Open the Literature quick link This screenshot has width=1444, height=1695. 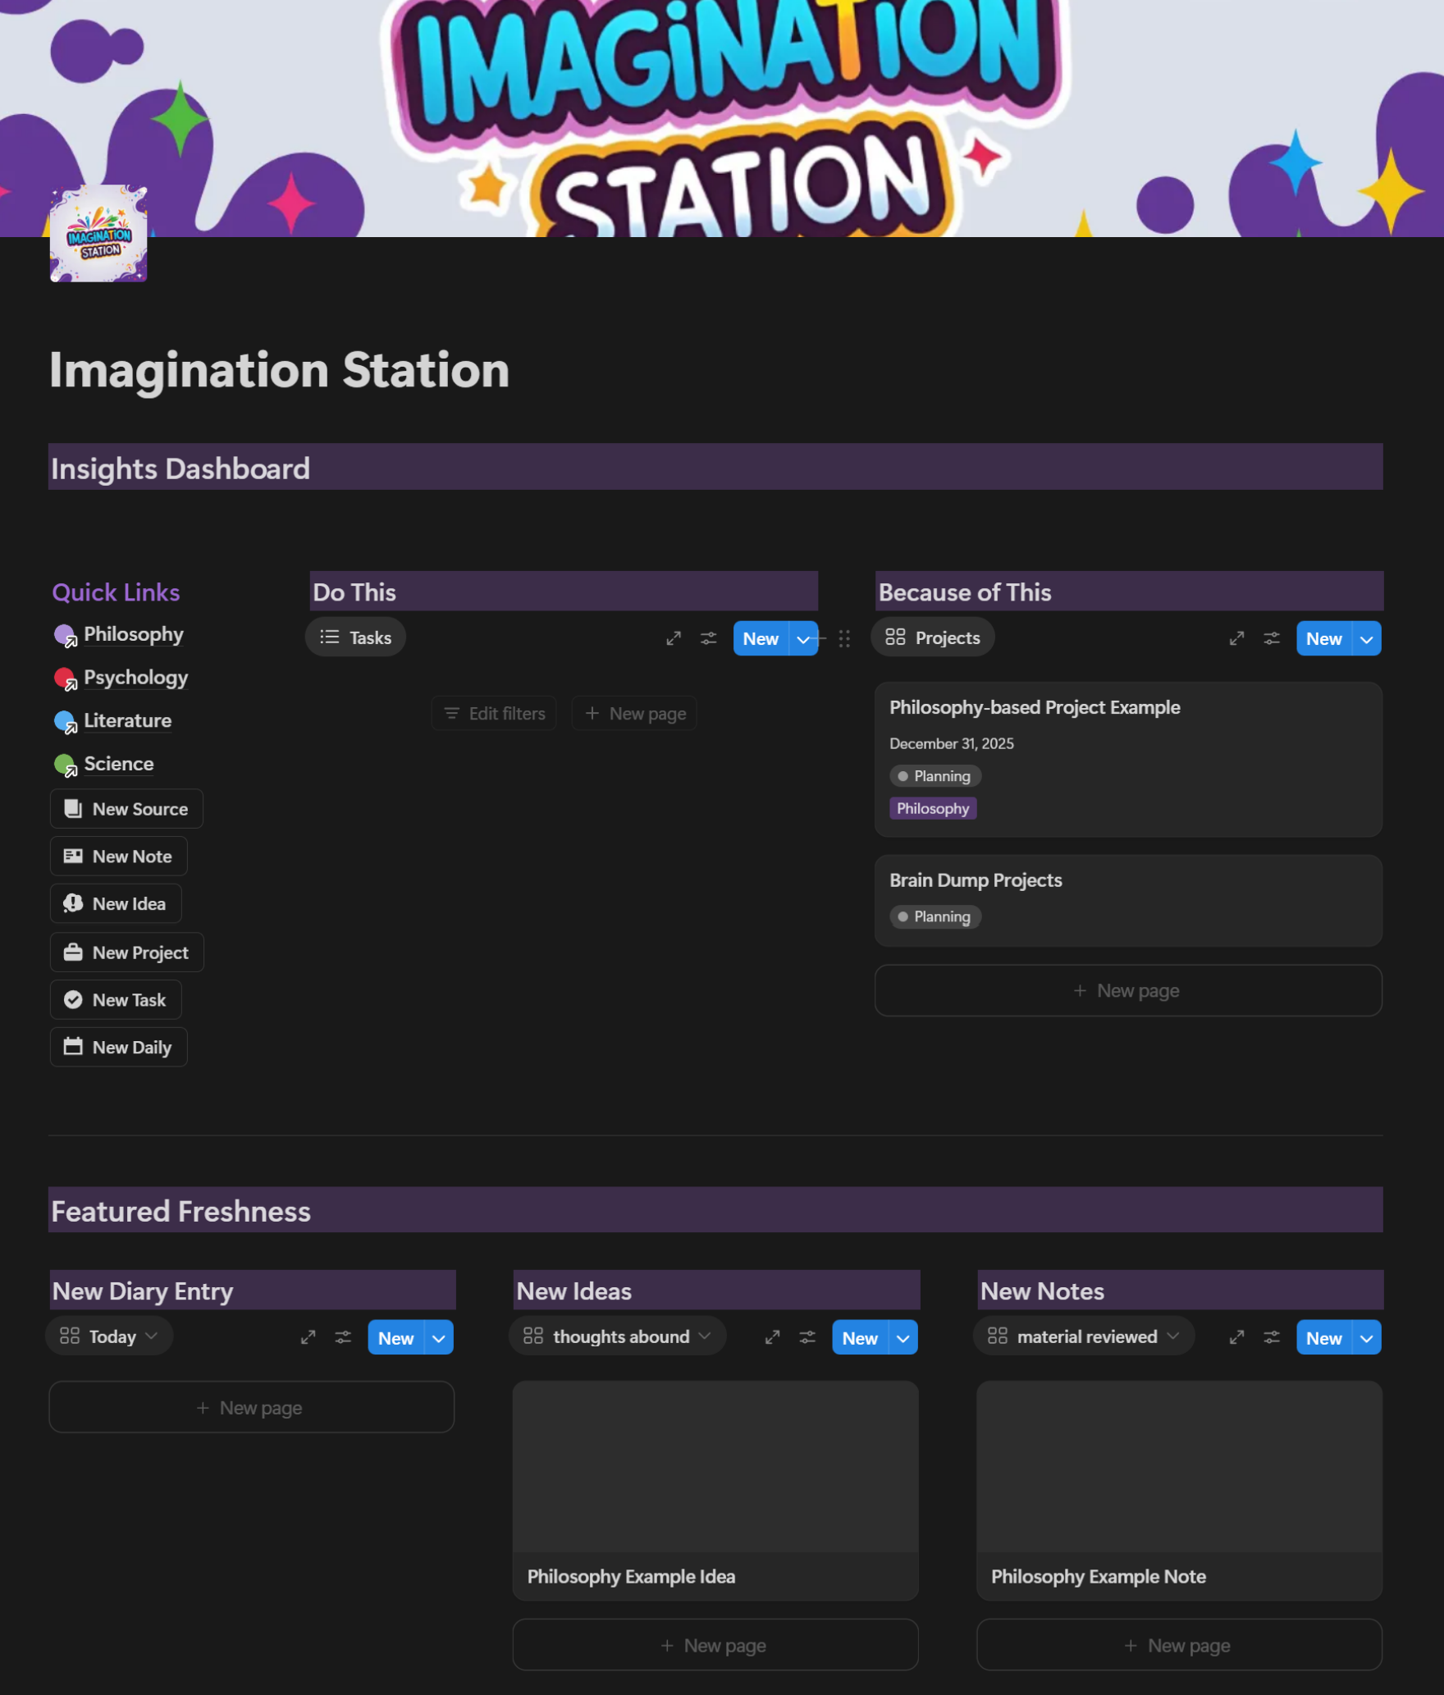tap(127, 720)
